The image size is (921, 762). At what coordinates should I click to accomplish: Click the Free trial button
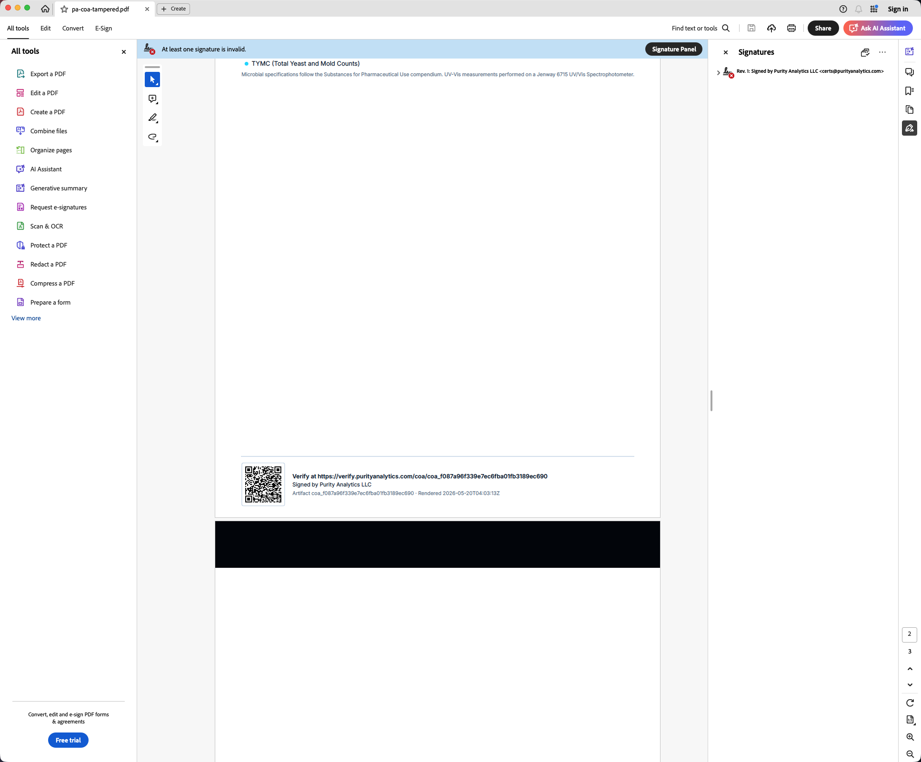68,740
